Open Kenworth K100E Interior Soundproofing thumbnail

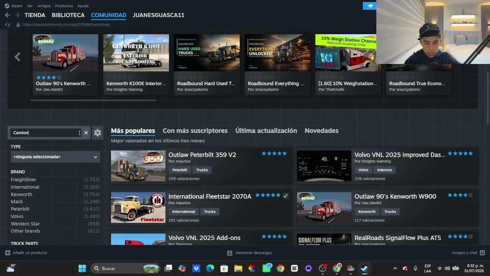[136, 53]
